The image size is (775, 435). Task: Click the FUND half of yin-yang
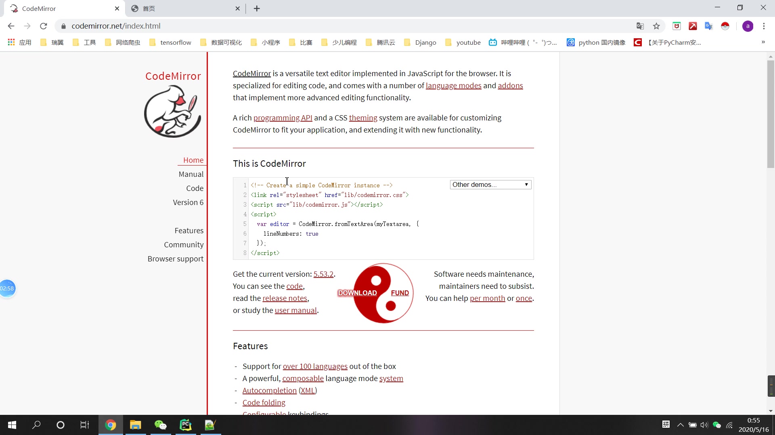[x=400, y=293]
